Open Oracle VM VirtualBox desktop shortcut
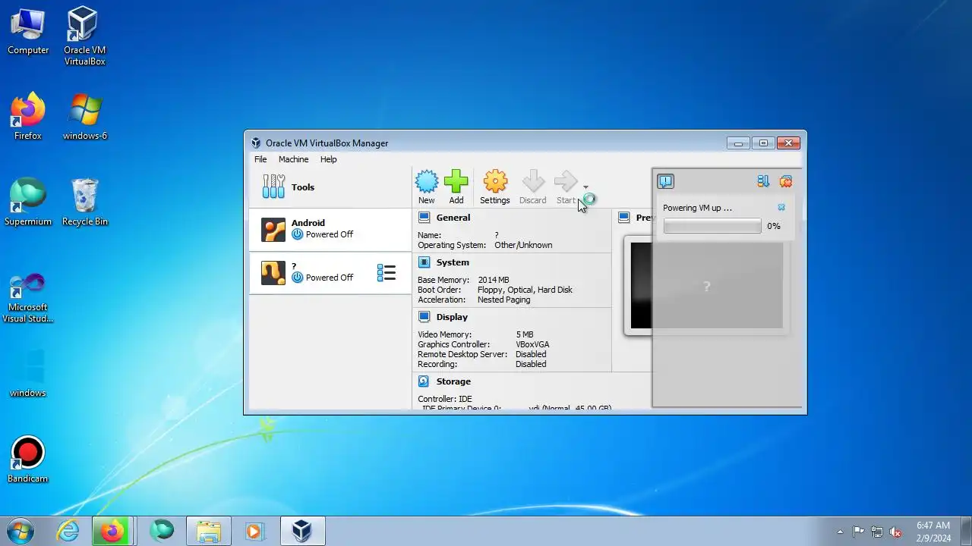972x546 pixels. coord(84,36)
